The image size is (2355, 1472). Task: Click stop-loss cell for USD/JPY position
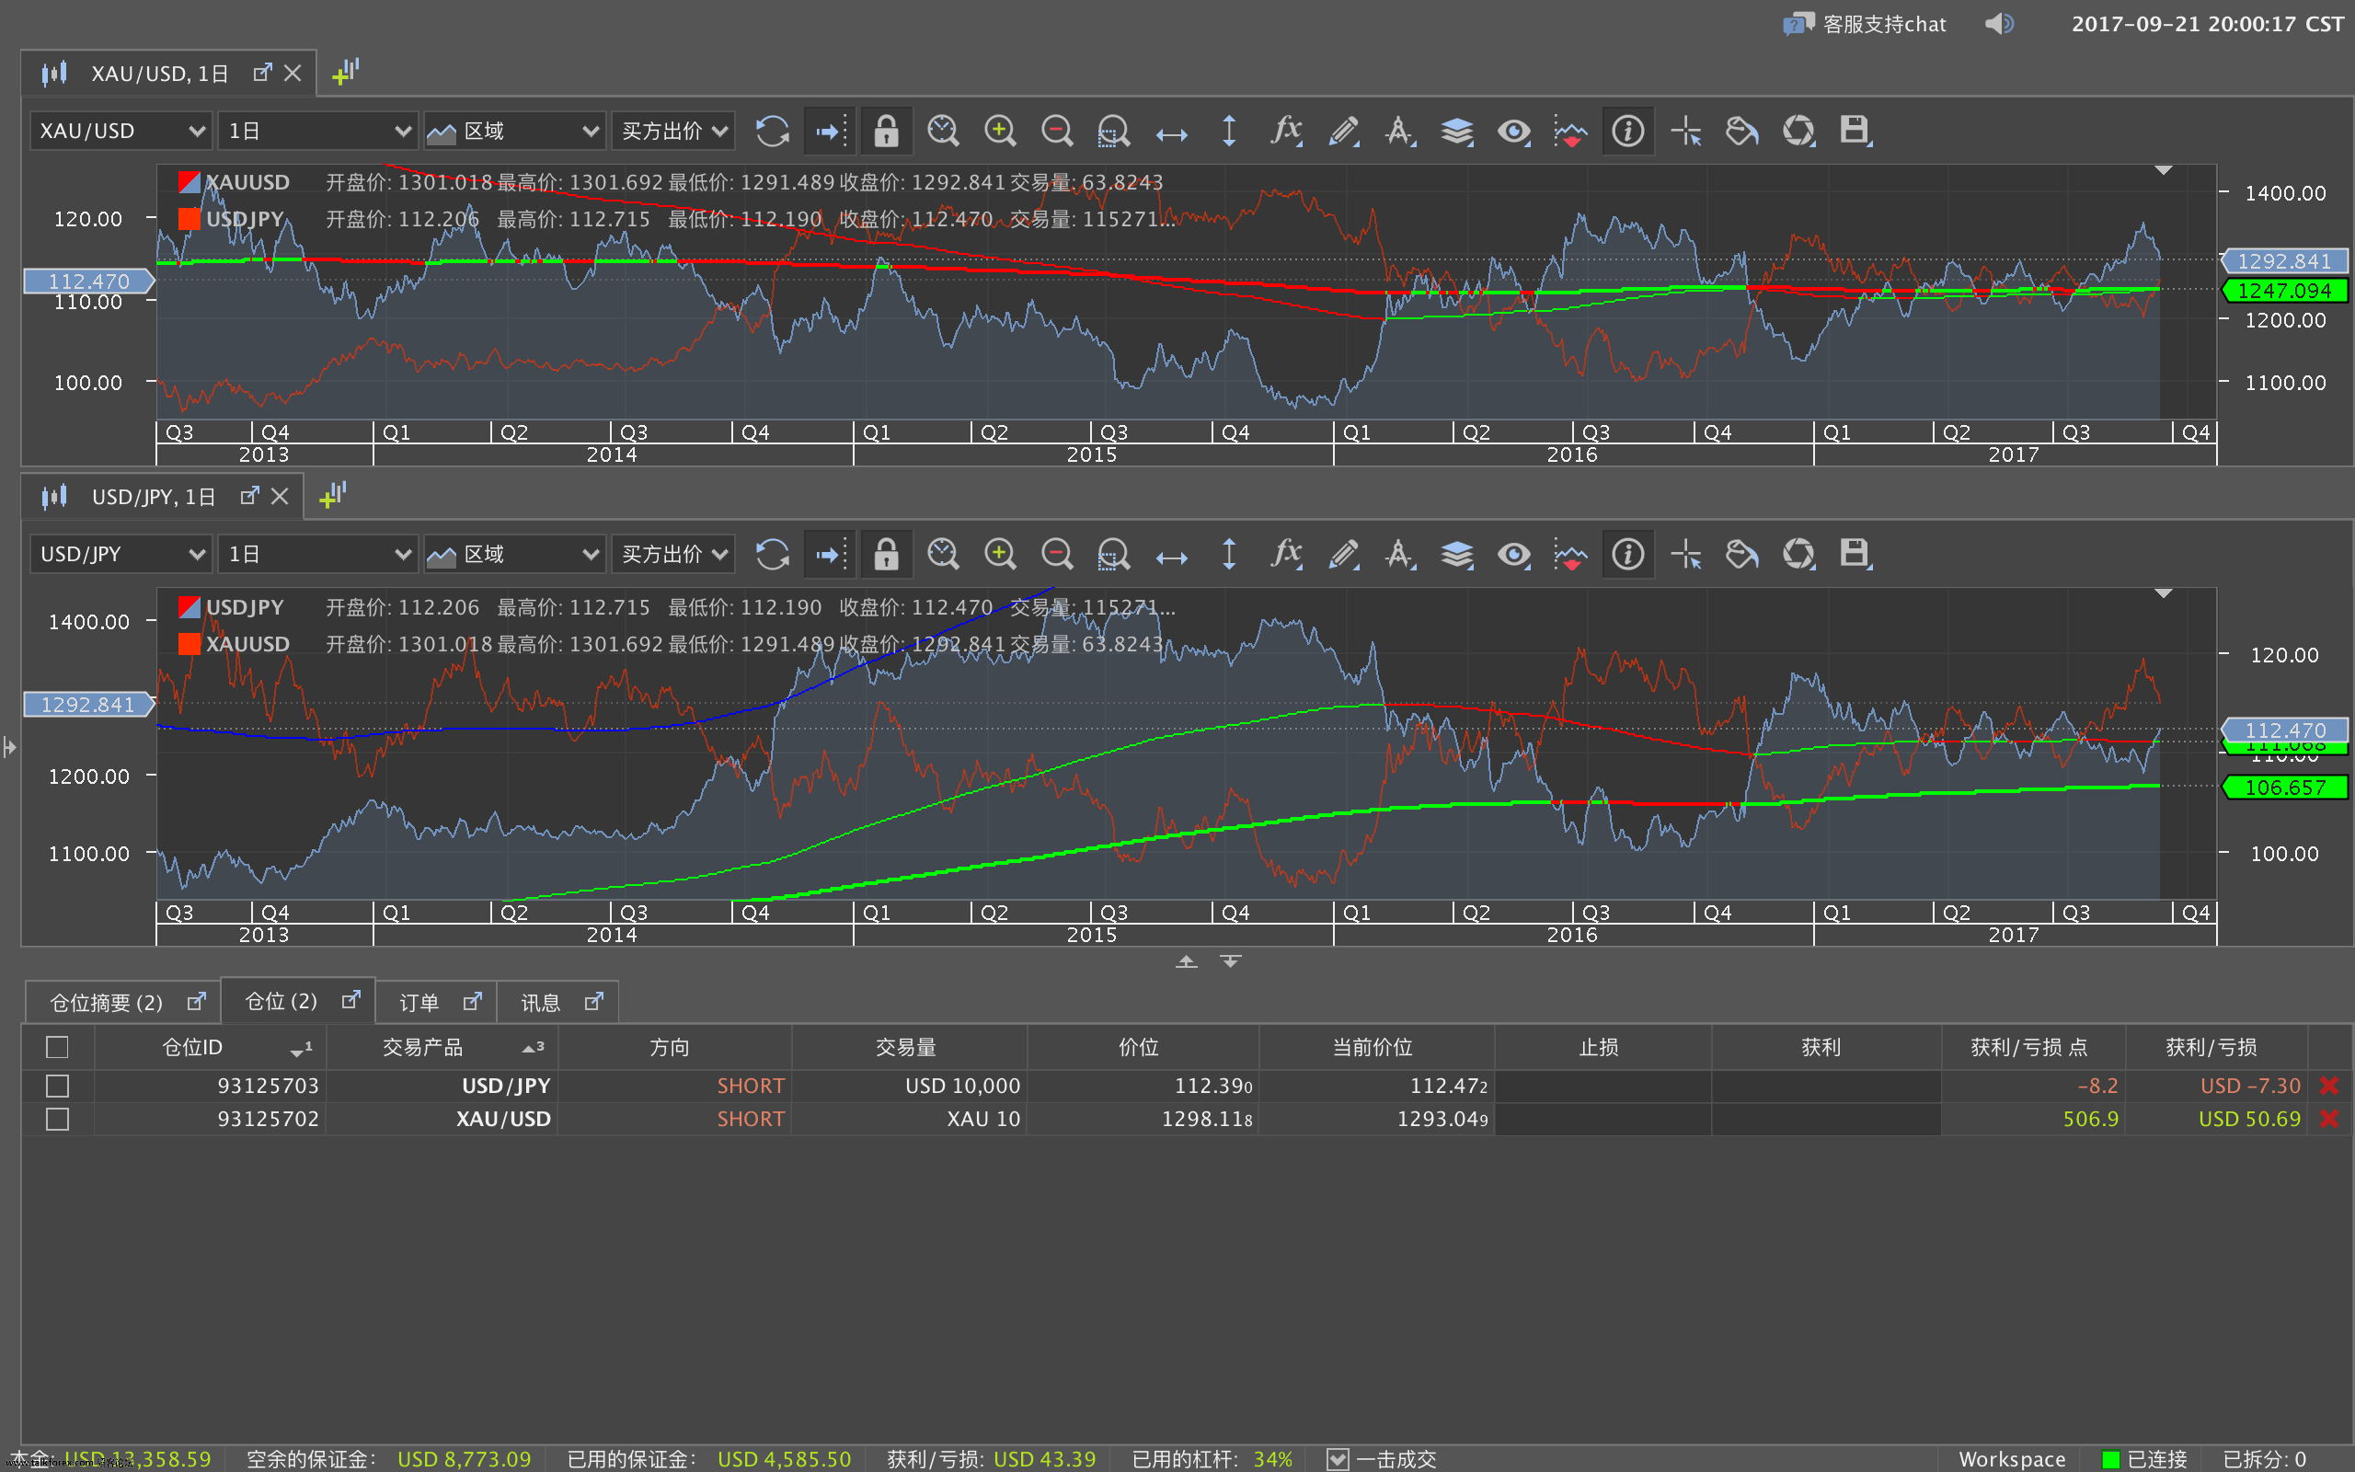click(1603, 1086)
